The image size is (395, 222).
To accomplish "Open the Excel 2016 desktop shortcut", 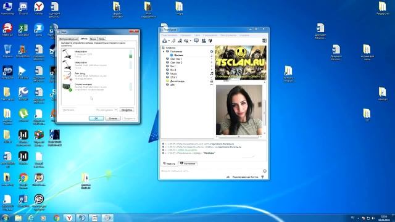I will (x=23, y=30).
